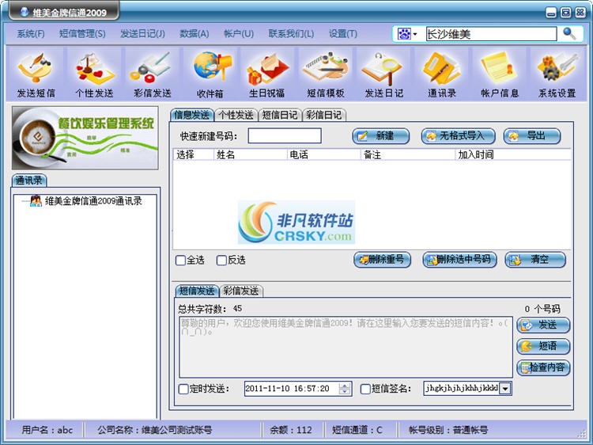Screen dimensions: 593x445
Task: Click the 姓名 column header
Action: 250,154
